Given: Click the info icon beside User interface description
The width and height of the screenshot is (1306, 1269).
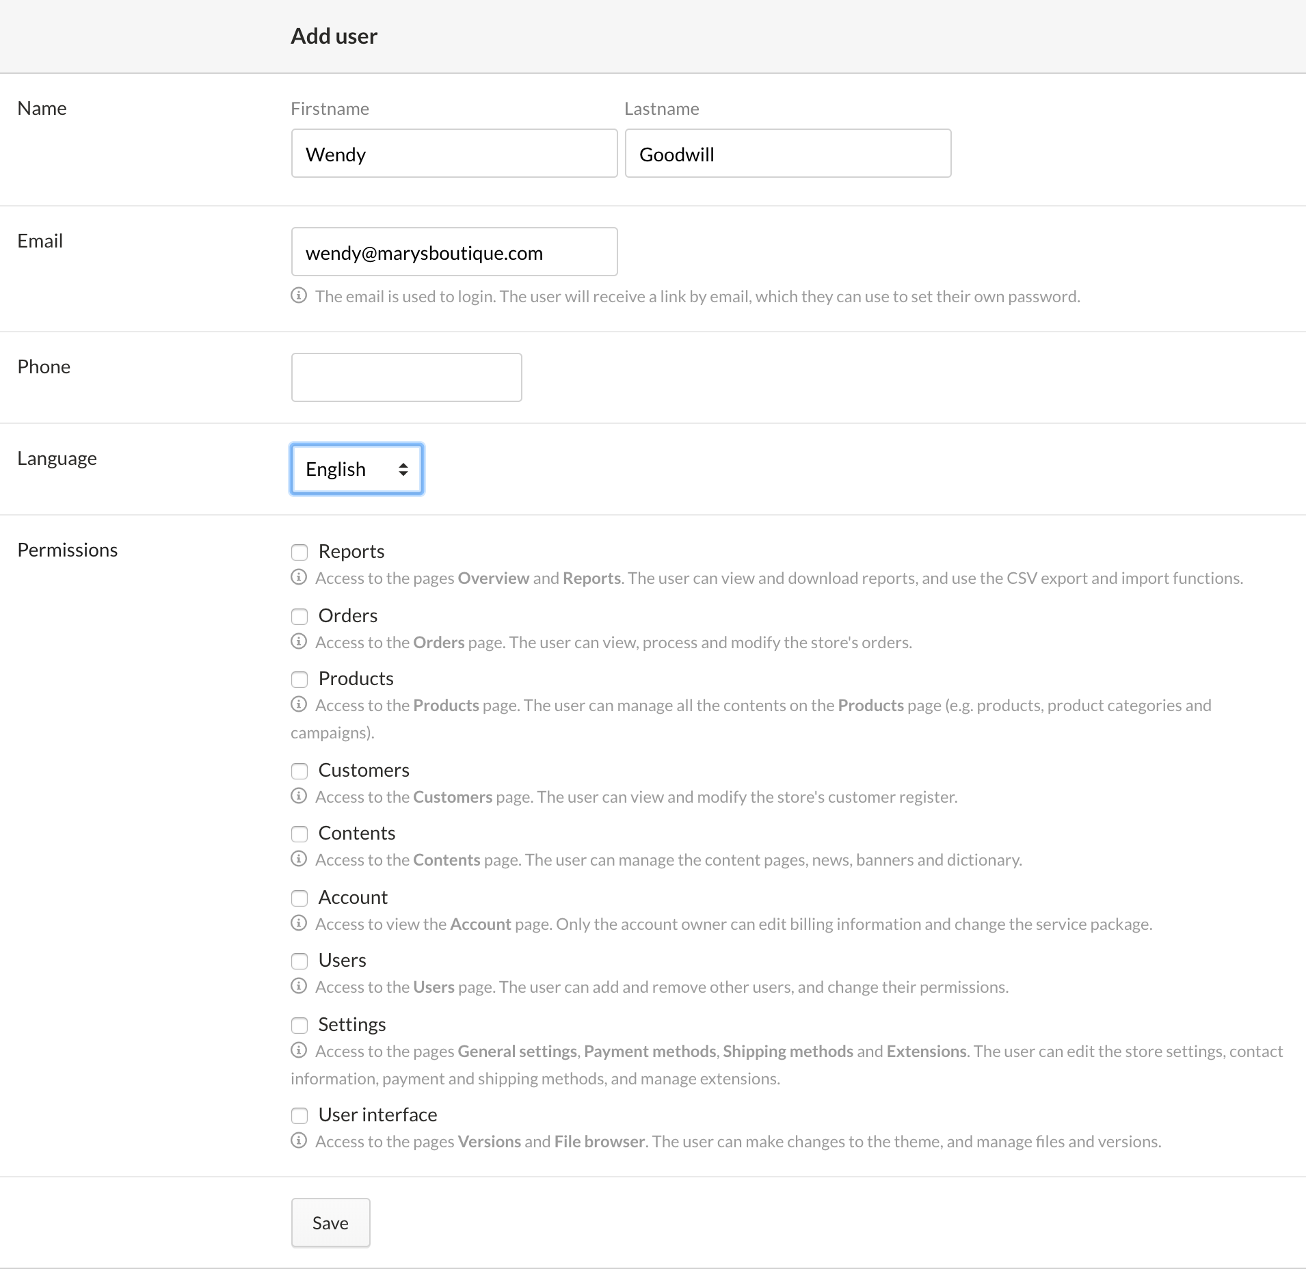Looking at the screenshot, I should (299, 1140).
